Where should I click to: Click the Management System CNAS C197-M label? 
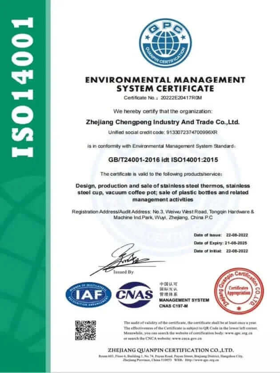click(184, 303)
